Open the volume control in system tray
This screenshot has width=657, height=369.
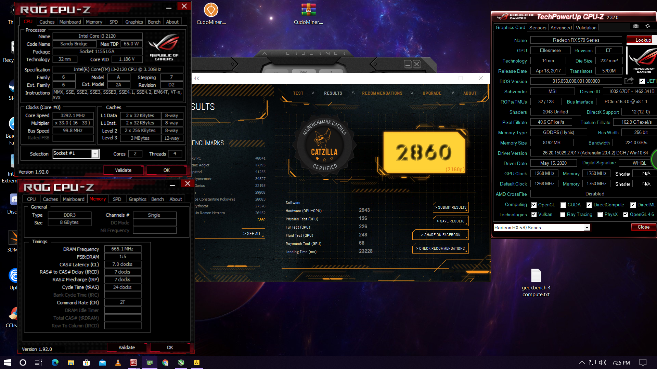pyautogui.click(x=603, y=363)
